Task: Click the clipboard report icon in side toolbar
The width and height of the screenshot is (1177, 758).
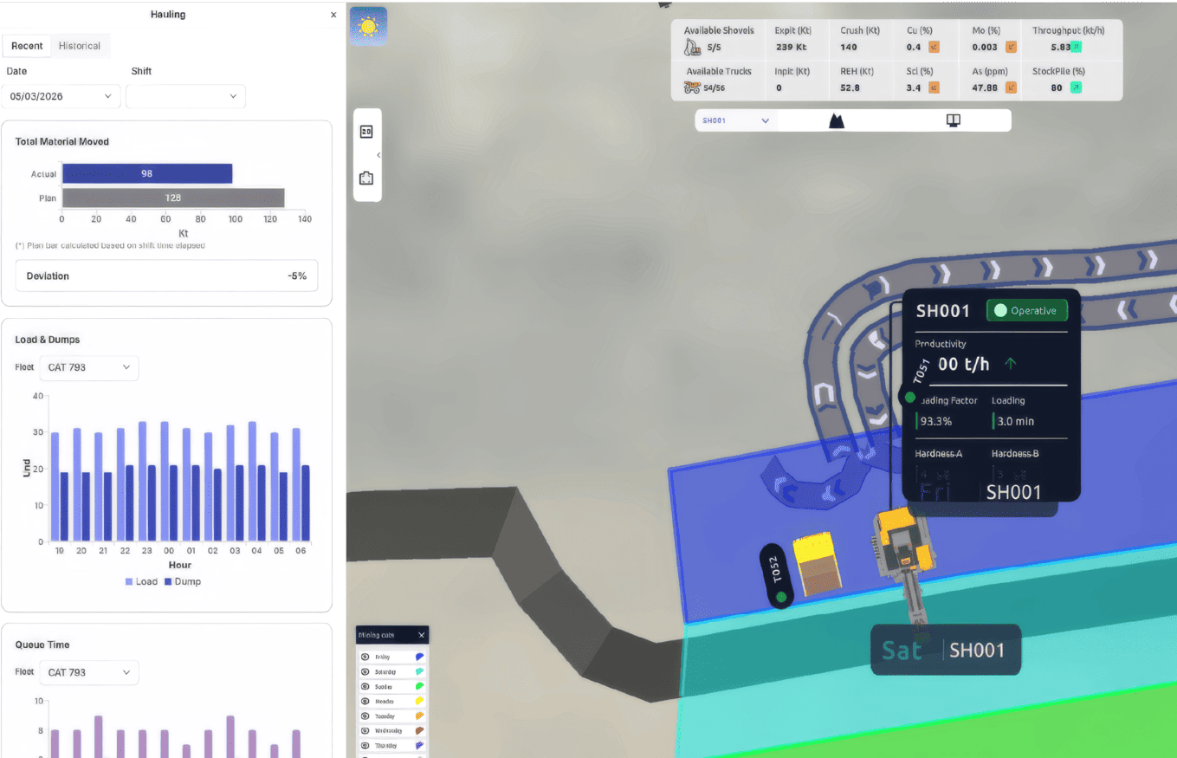Action: (366, 178)
